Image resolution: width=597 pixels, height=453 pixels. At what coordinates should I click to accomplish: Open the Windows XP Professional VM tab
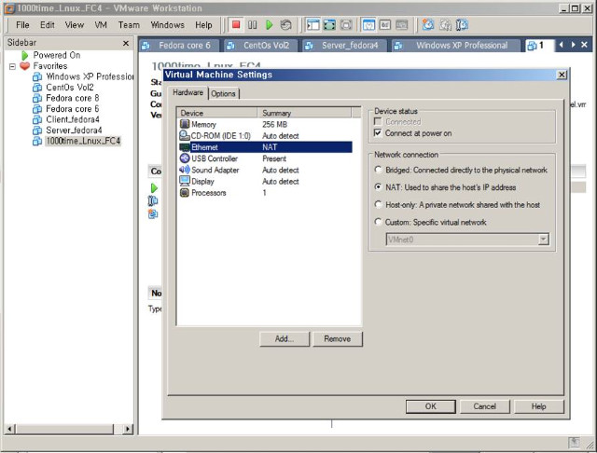click(x=456, y=46)
